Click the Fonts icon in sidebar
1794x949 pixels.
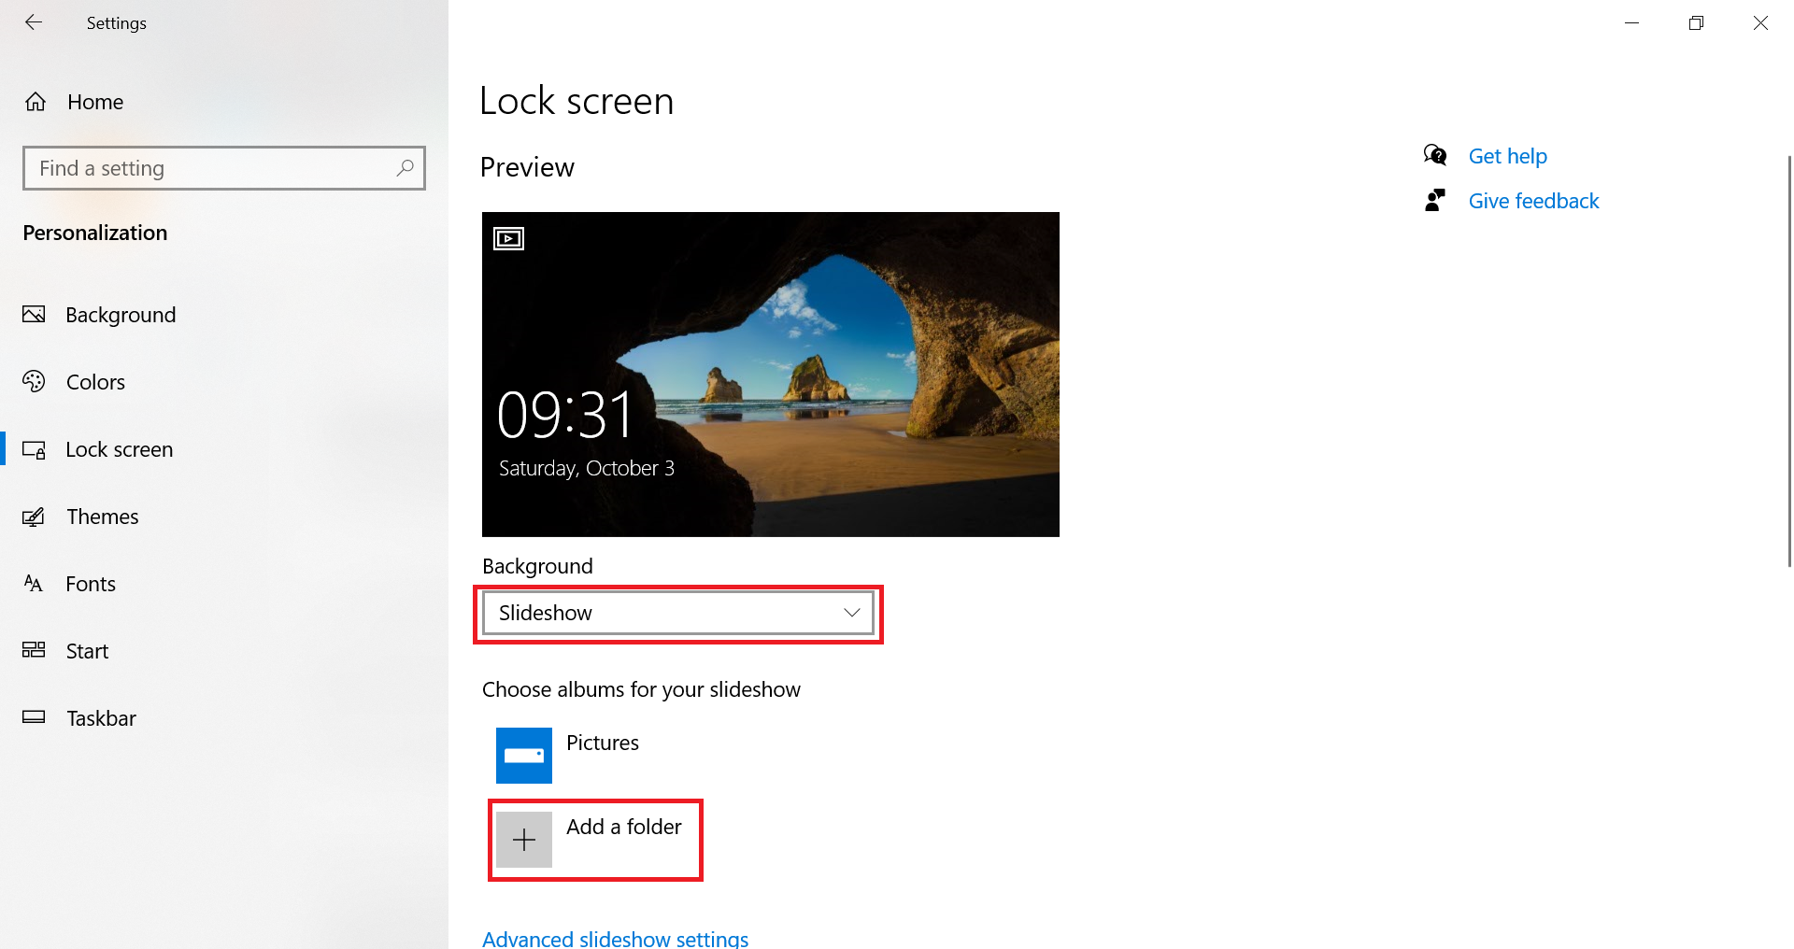(x=34, y=584)
